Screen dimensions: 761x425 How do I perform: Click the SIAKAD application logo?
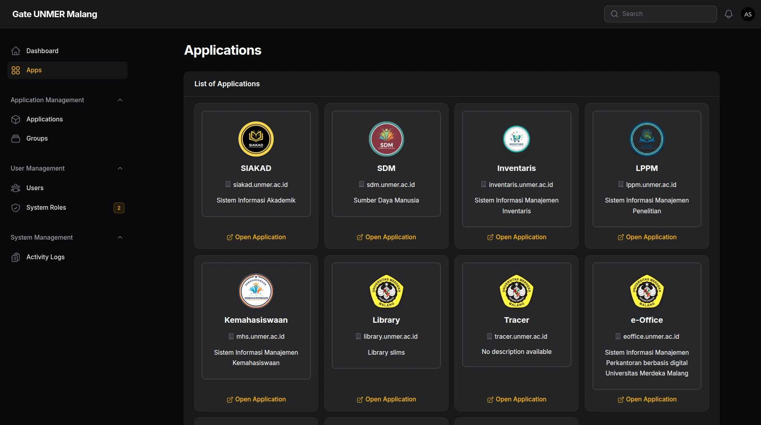click(256, 139)
